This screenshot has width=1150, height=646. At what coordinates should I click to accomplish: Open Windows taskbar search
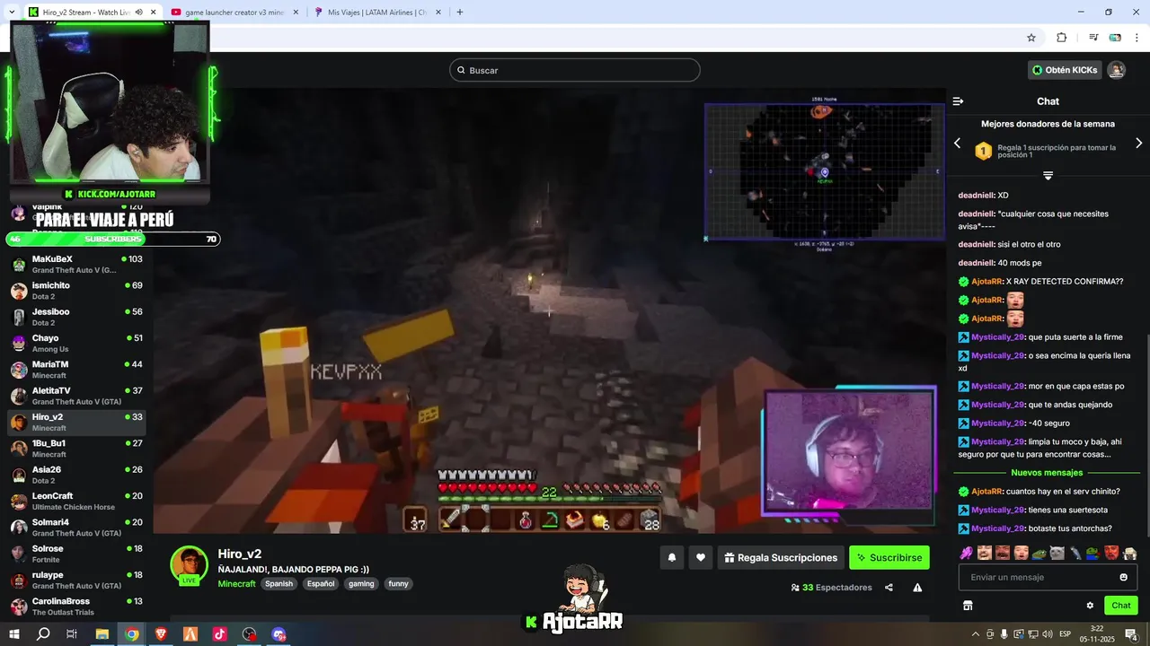[43, 634]
